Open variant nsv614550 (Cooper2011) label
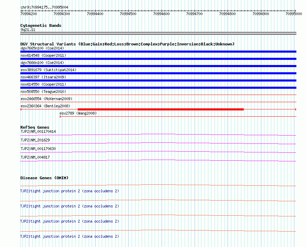 tap(43, 84)
